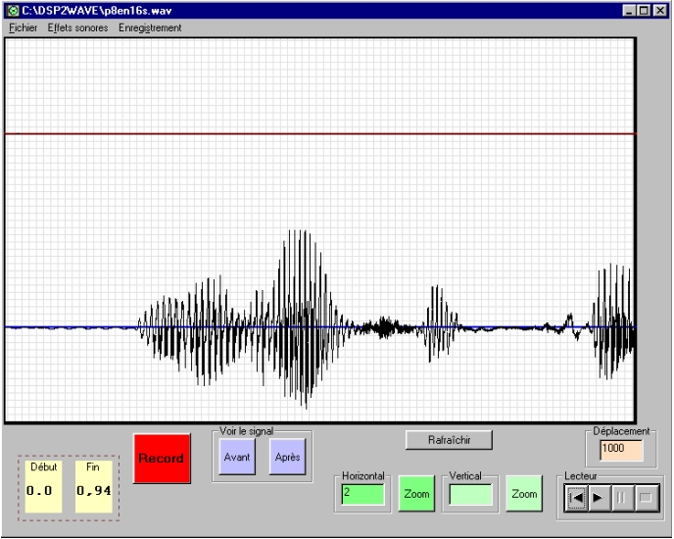This screenshot has width=674, height=539.
Task: Open the Effets sonores menu
Action: point(77,28)
